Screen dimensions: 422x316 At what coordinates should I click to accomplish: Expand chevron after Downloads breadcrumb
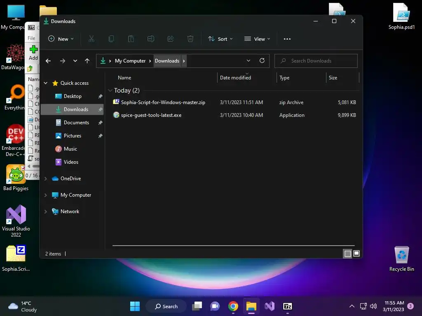pos(184,61)
